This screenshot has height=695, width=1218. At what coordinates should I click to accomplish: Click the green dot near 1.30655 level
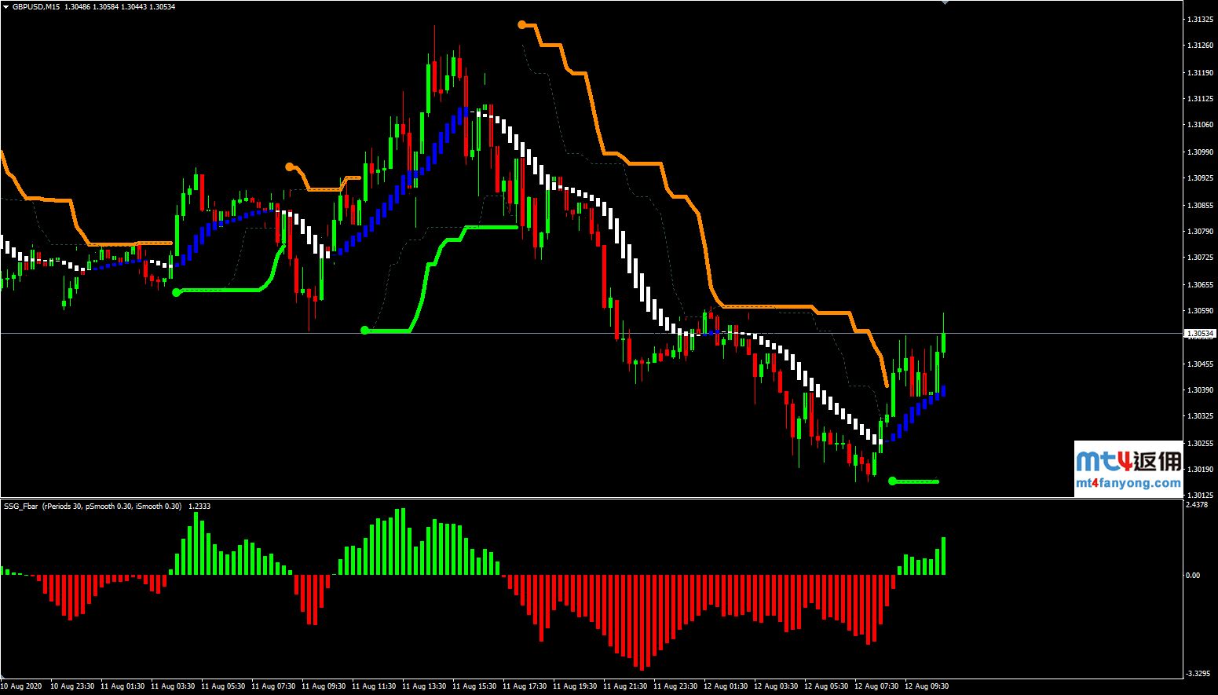[x=176, y=292]
